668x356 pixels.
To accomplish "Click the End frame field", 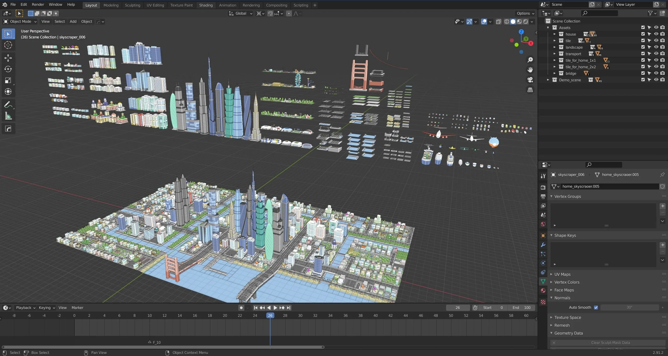I will [x=521, y=308].
